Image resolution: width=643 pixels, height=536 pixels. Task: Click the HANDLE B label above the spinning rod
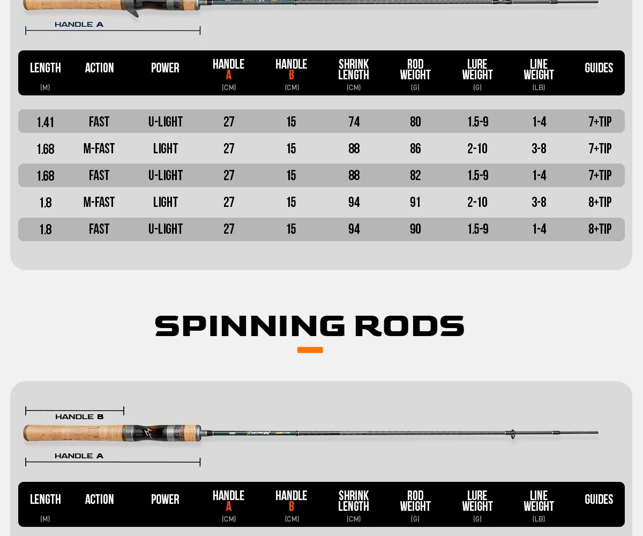click(x=79, y=417)
